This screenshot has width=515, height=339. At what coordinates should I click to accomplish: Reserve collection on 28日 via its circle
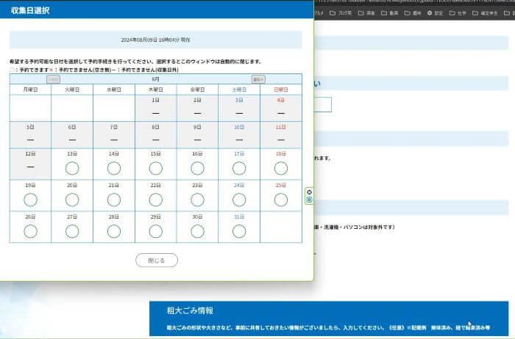pyautogui.click(x=113, y=231)
